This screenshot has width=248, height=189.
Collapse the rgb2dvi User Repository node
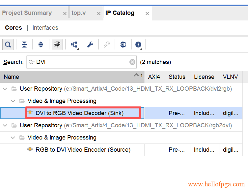pyautogui.click(x=5, y=125)
